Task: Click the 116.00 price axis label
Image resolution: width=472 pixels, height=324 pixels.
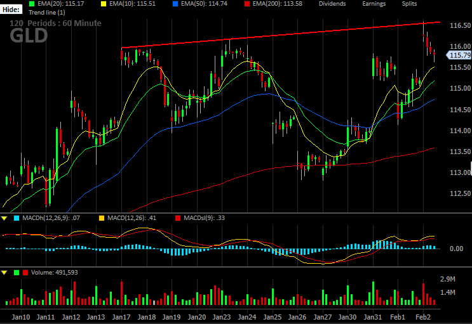Action: tap(460, 46)
